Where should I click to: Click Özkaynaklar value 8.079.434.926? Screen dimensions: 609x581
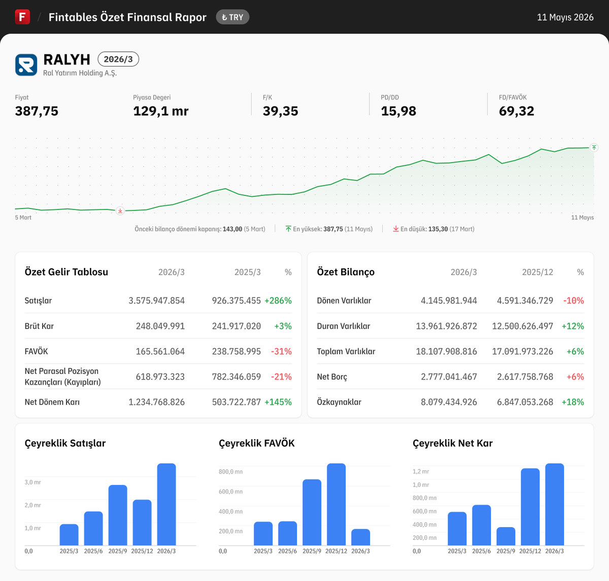[x=449, y=402]
